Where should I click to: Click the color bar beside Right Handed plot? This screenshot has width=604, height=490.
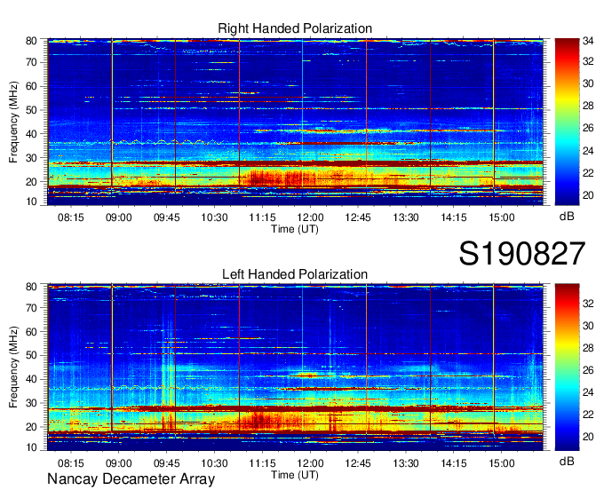567,122
